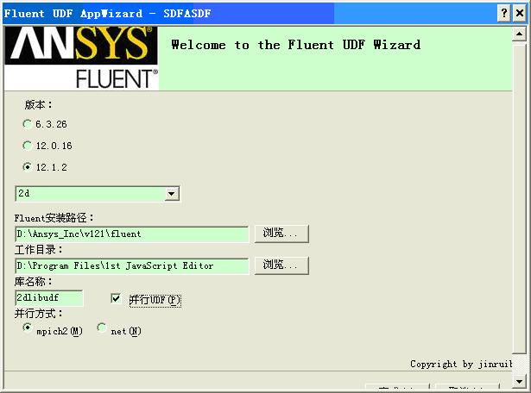531x393 pixels.
Task: Toggle the parallel UDF (P) checkbox
Action: pos(116,298)
